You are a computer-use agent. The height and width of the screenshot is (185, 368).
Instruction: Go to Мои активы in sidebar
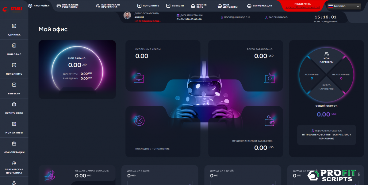pyautogui.click(x=14, y=124)
